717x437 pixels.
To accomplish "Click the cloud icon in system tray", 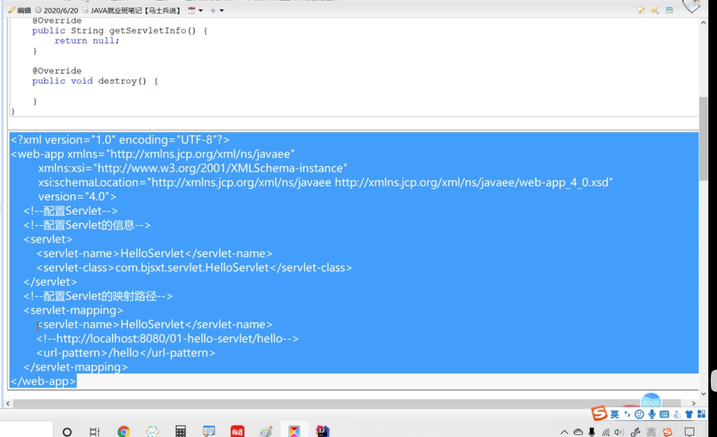I will 578,432.
